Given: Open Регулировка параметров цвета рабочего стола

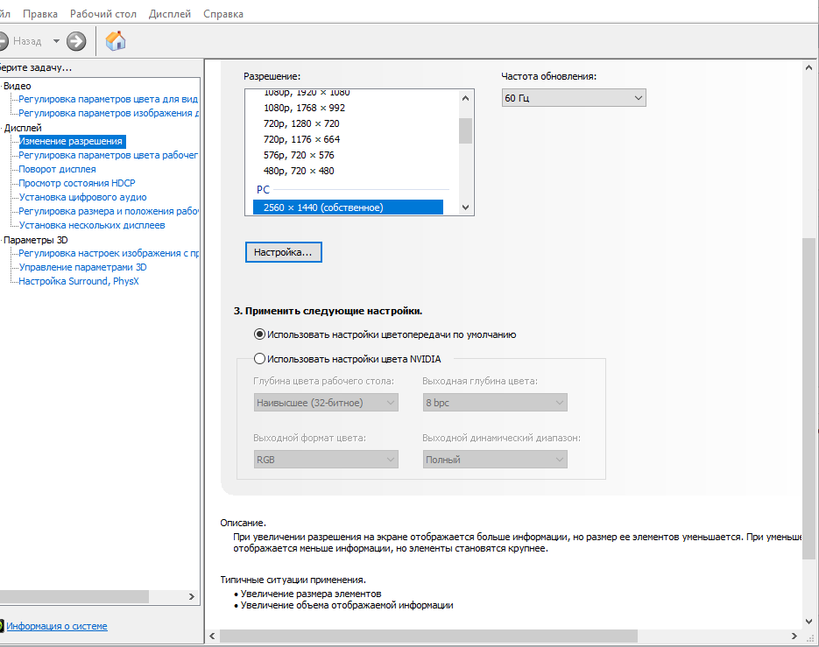Looking at the screenshot, I should pos(108,155).
